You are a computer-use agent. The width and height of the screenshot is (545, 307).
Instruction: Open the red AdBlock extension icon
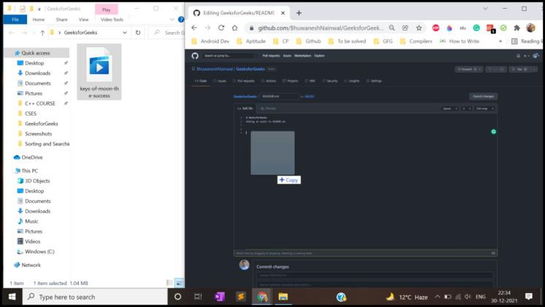436,28
